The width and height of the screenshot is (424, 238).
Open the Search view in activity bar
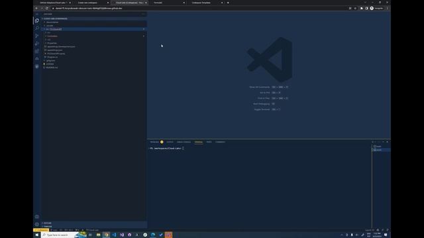(37, 28)
